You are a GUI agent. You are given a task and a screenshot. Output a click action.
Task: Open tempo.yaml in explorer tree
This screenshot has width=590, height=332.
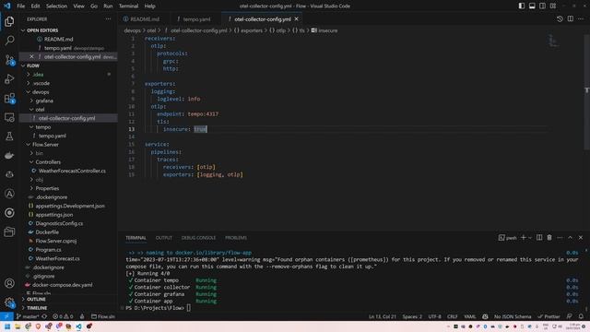pos(53,136)
